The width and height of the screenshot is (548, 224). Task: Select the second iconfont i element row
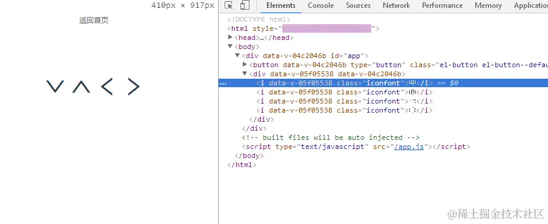[x=345, y=92]
